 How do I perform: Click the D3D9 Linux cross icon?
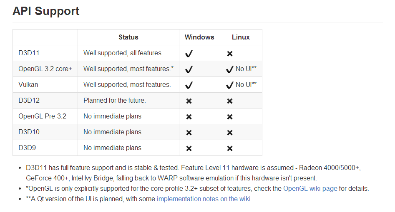(x=230, y=148)
